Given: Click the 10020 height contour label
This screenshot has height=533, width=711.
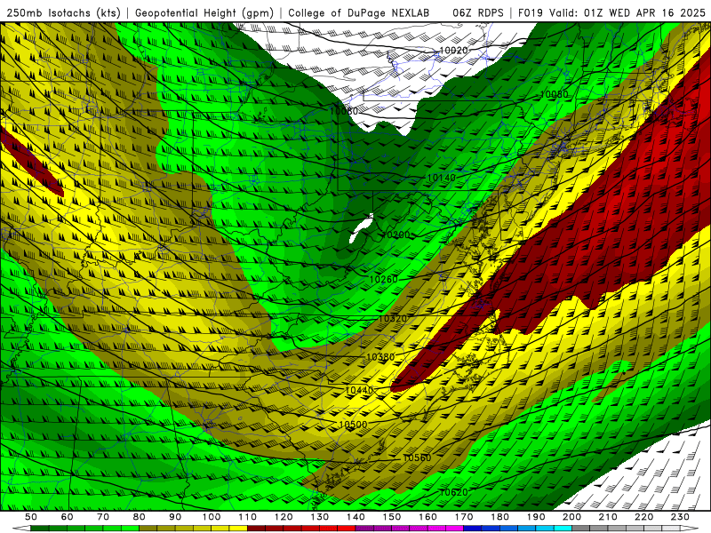Looking at the screenshot, I should tap(453, 51).
